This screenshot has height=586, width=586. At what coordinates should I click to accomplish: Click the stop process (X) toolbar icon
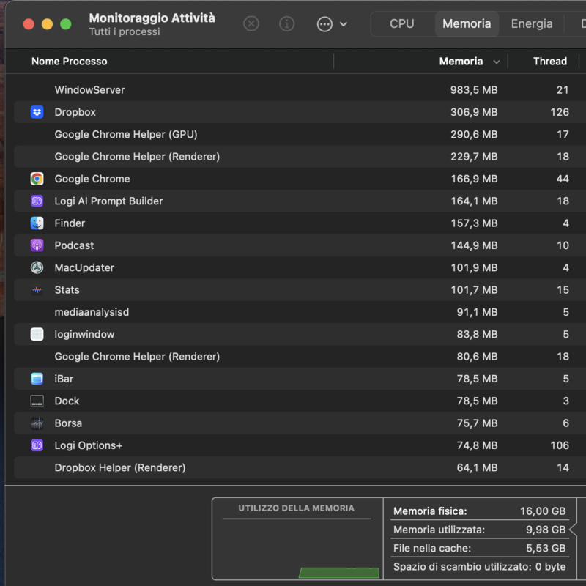point(251,24)
